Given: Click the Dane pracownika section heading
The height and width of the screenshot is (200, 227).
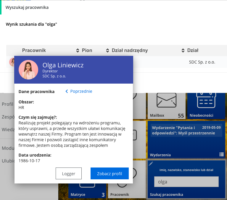Looking at the screenshot, I should coord(36,92).
